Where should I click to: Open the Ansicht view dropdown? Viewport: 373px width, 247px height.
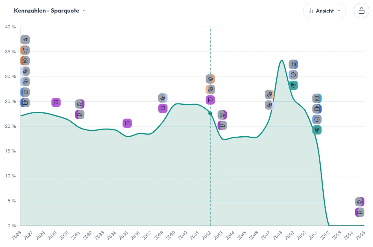point(325,11)
